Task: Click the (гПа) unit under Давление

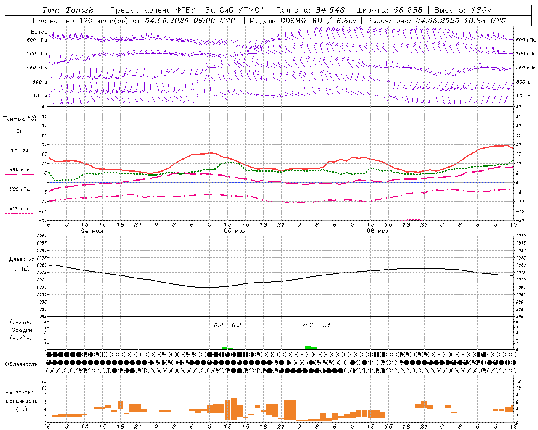Action: tap(22, 269)
